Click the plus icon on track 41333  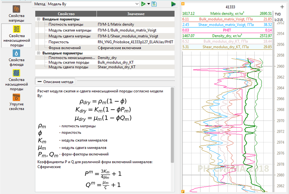pyautogui.click(x=282, y=7)
